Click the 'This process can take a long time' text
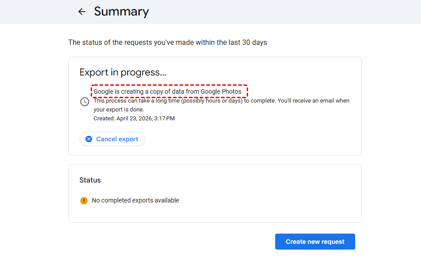Viewport: 421px width, 270px height. click(x=142, y=101)
